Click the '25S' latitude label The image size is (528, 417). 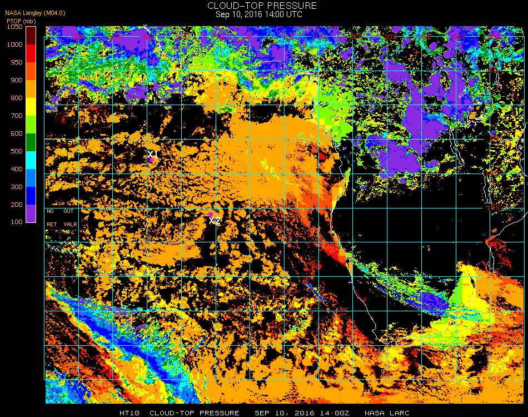494,276
